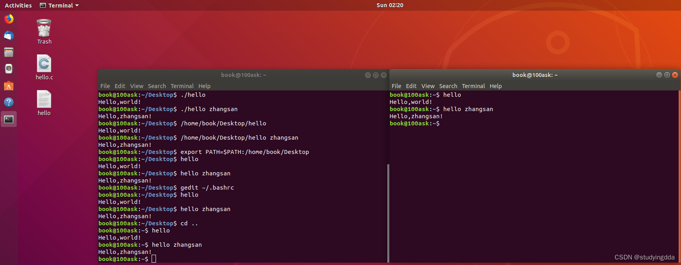The height and width of the screenshot is (265, 681).
Task: Open Terminal menu in left terminal window
Action: [x=182, y=86]
